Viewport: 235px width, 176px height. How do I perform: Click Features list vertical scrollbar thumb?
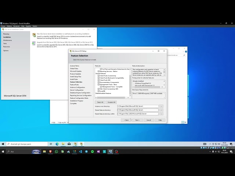tap(130, 85)
